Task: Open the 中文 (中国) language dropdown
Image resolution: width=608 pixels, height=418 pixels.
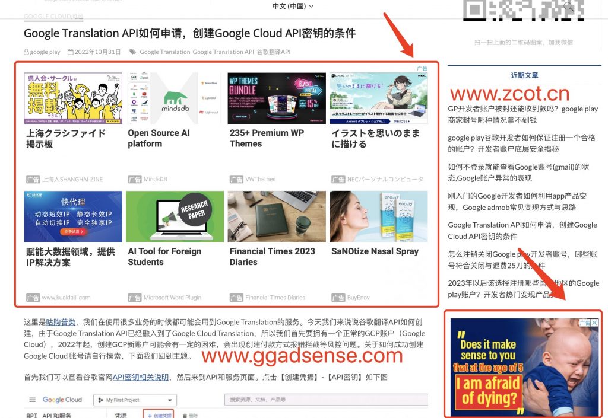Action: (x=292, y=6)
